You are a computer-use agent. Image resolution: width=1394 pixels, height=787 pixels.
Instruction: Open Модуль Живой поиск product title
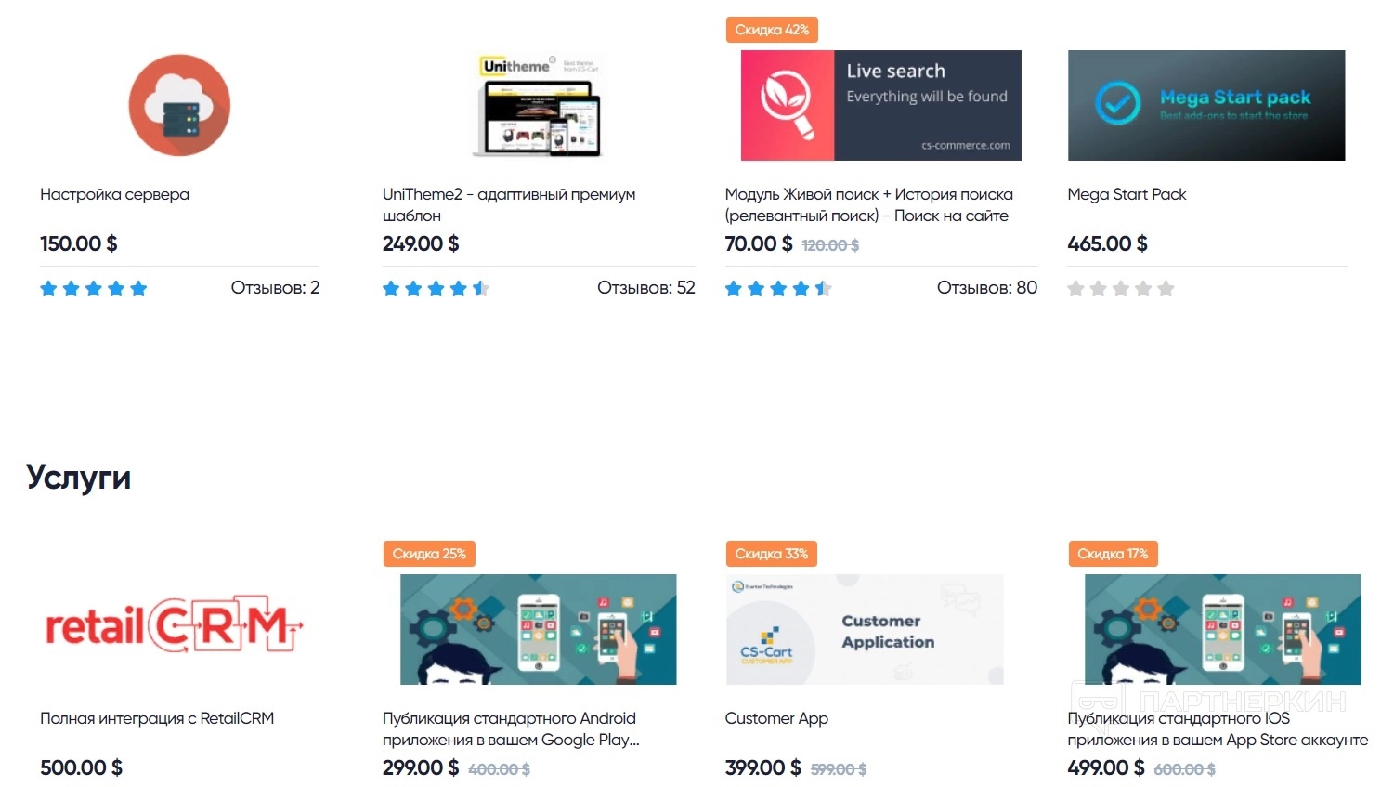pos(867,204)
